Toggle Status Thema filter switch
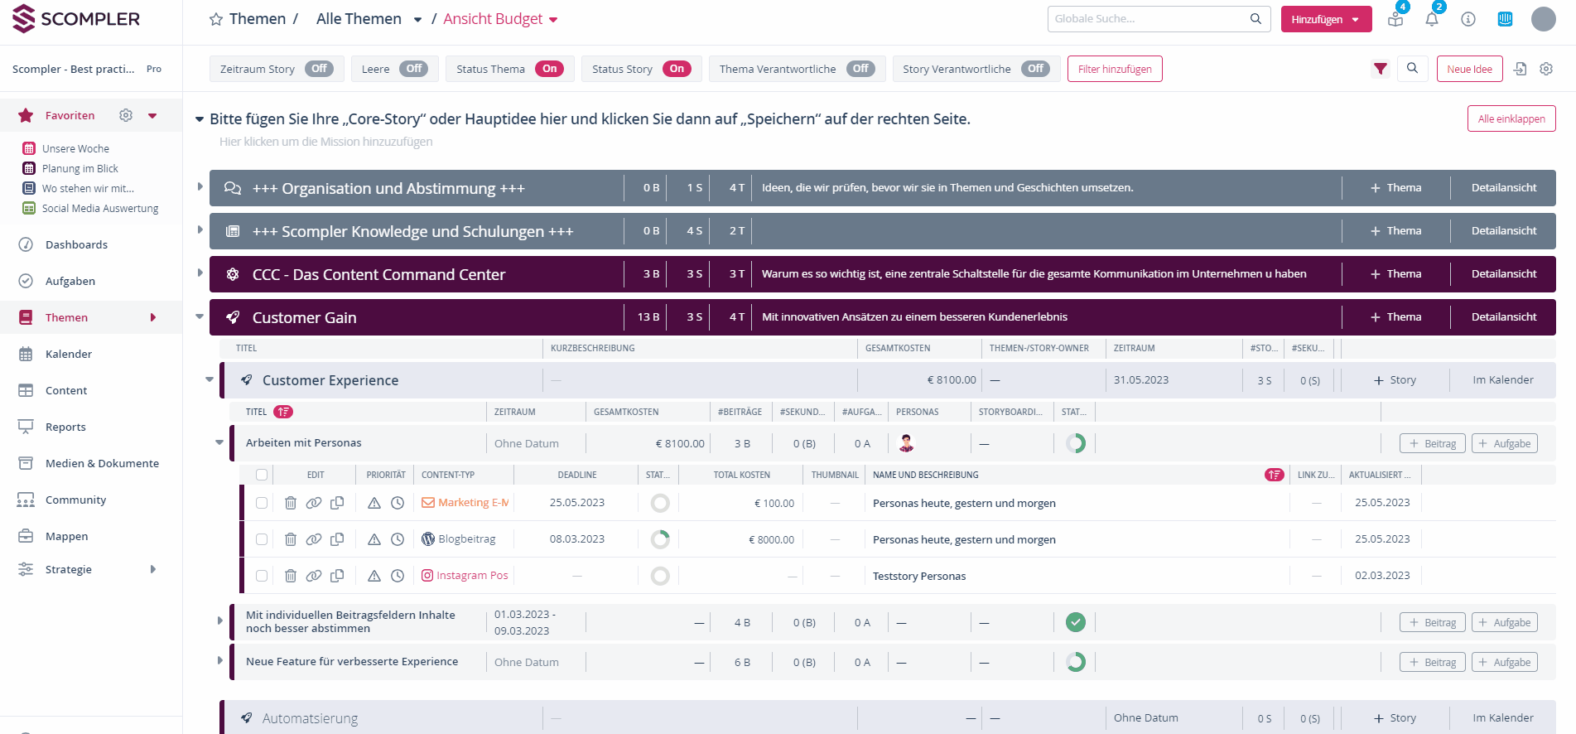This screenshot has width=1576, height=734. pyautogui.click(x=549, y=69)
